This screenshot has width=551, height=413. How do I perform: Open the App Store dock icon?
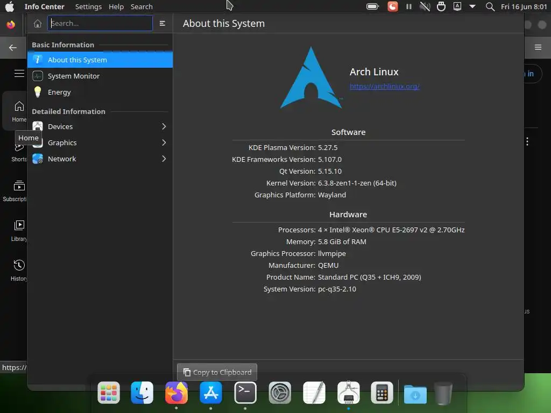tap(211, 393)
